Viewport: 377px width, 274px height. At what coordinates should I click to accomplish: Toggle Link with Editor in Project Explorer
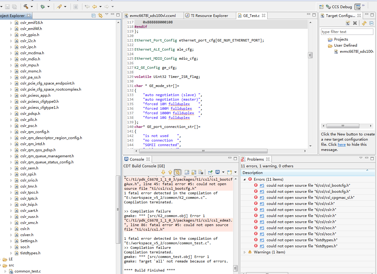click(100, 15)
